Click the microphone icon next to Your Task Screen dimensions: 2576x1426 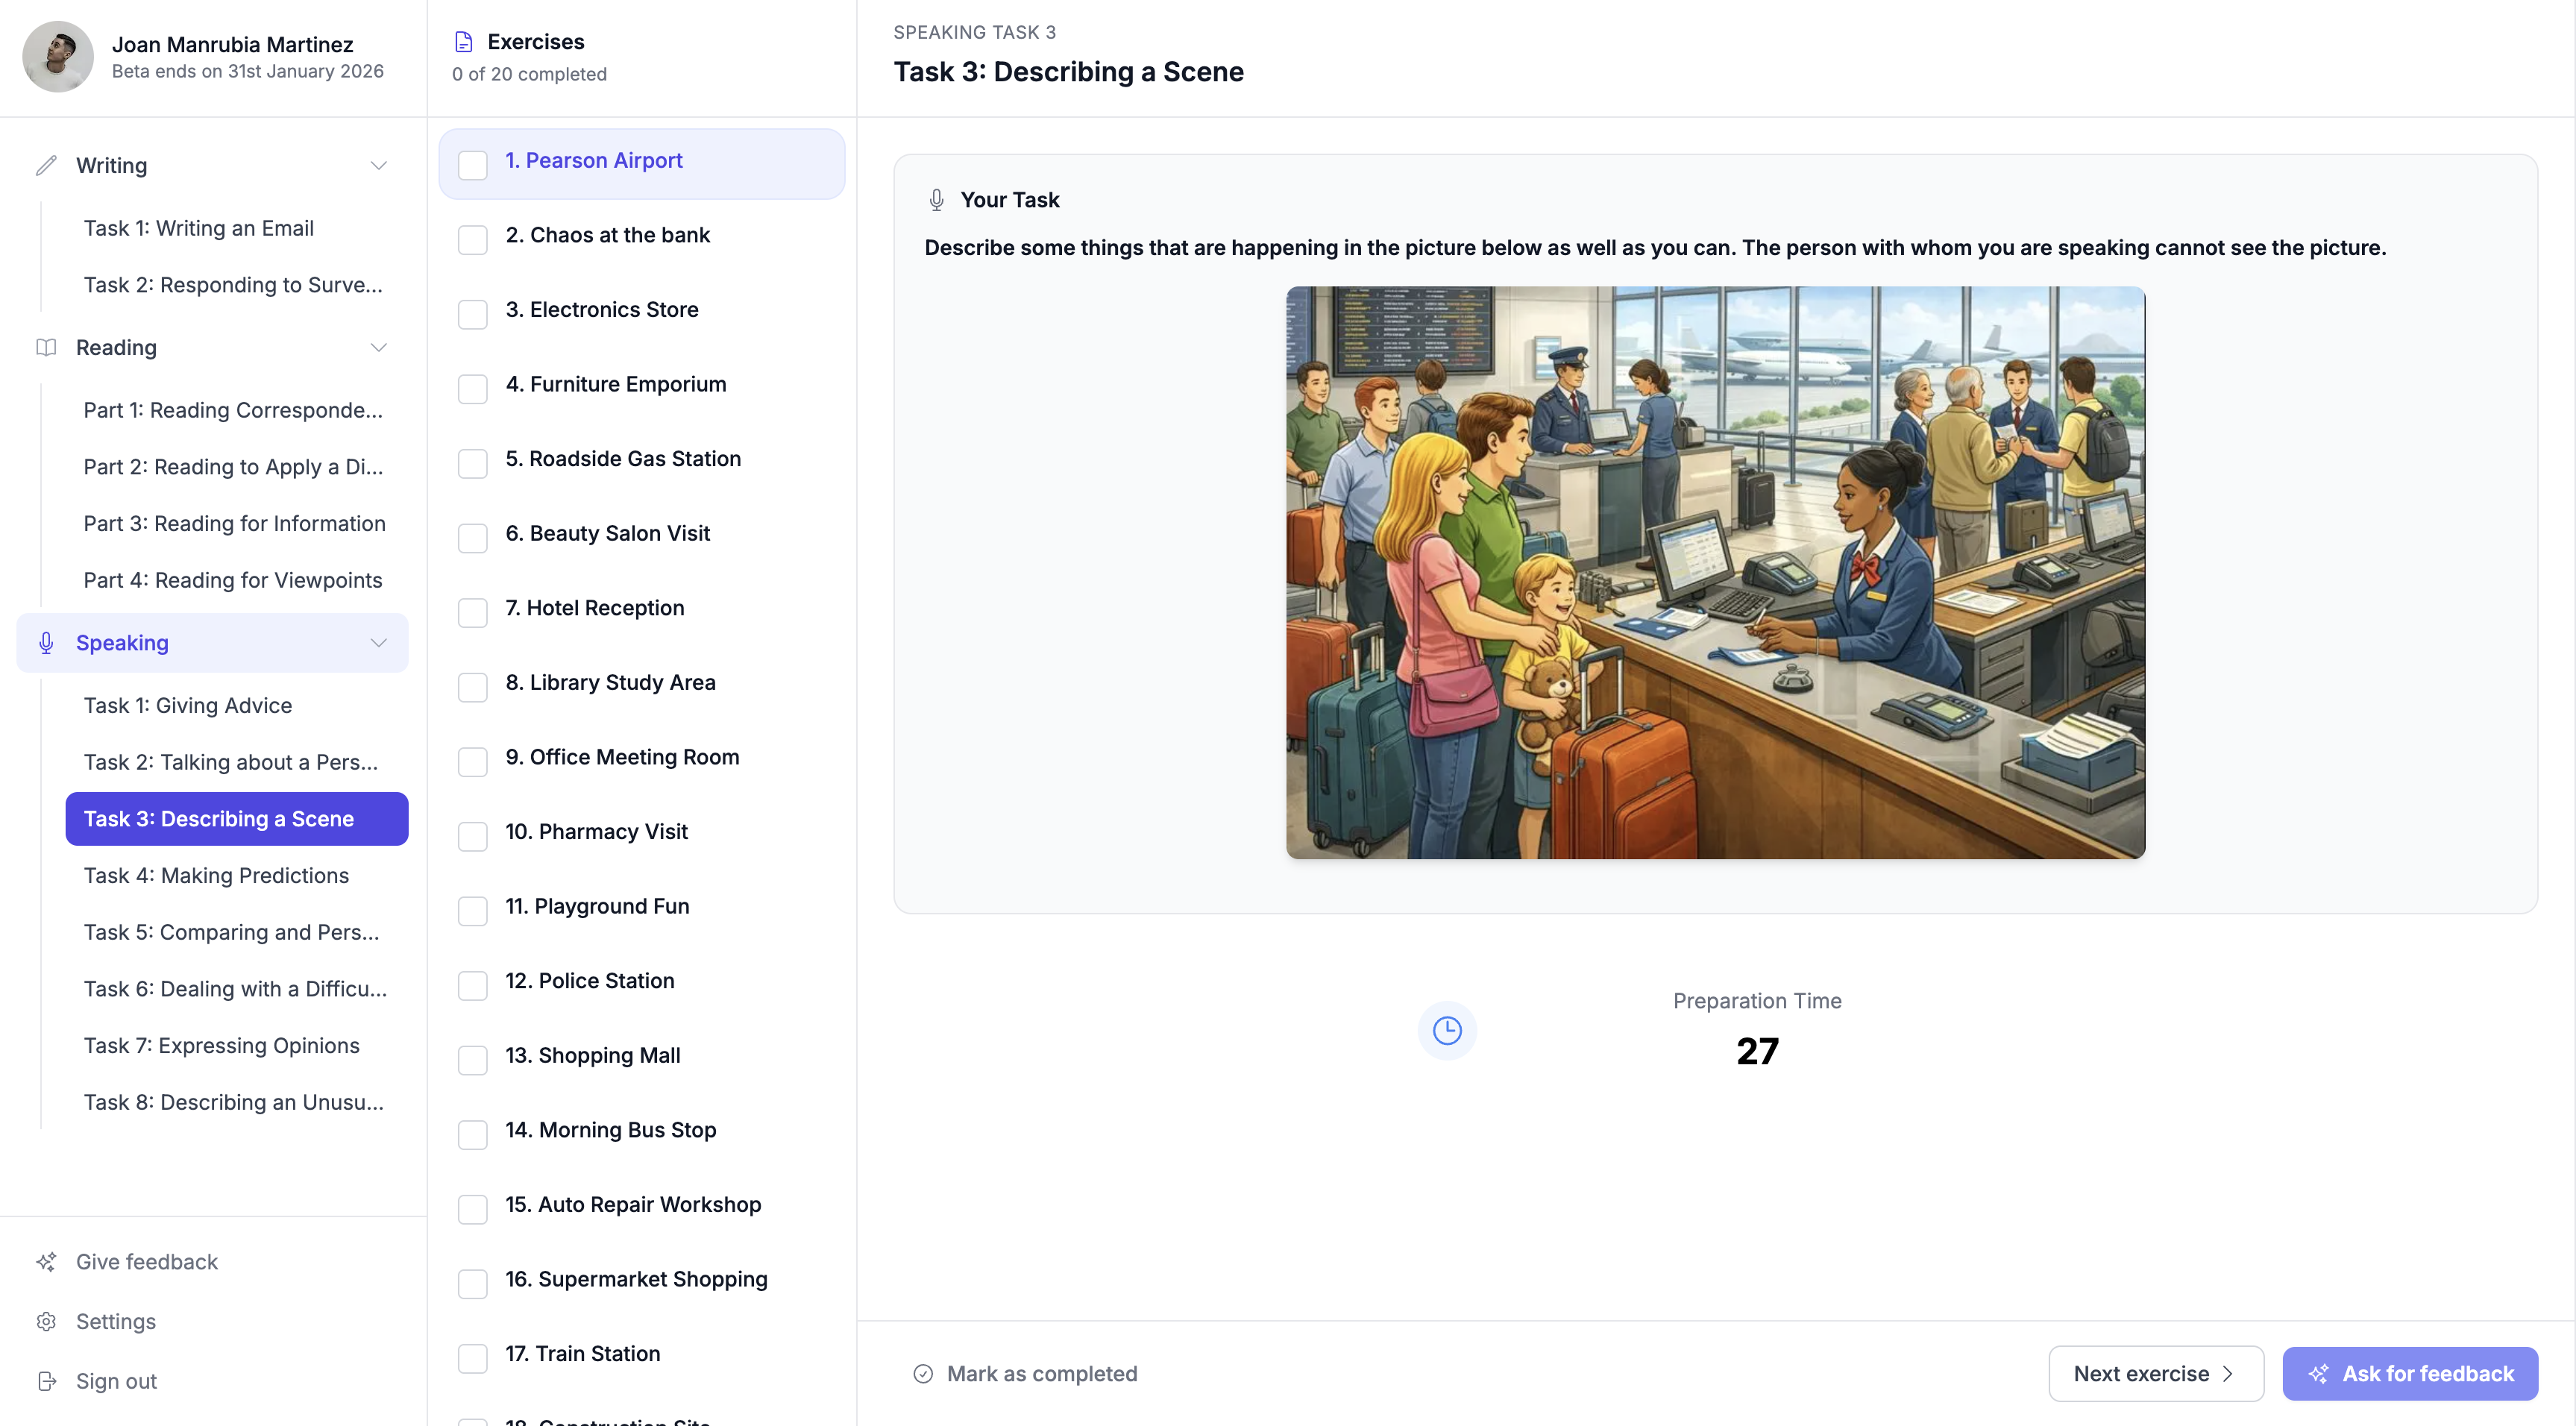(x=936, y=199)
